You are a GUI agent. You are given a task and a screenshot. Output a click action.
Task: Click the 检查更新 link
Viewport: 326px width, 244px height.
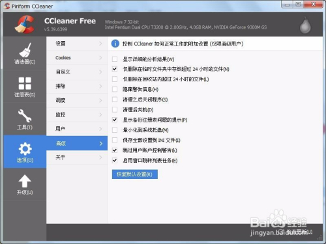click(299, 232)
